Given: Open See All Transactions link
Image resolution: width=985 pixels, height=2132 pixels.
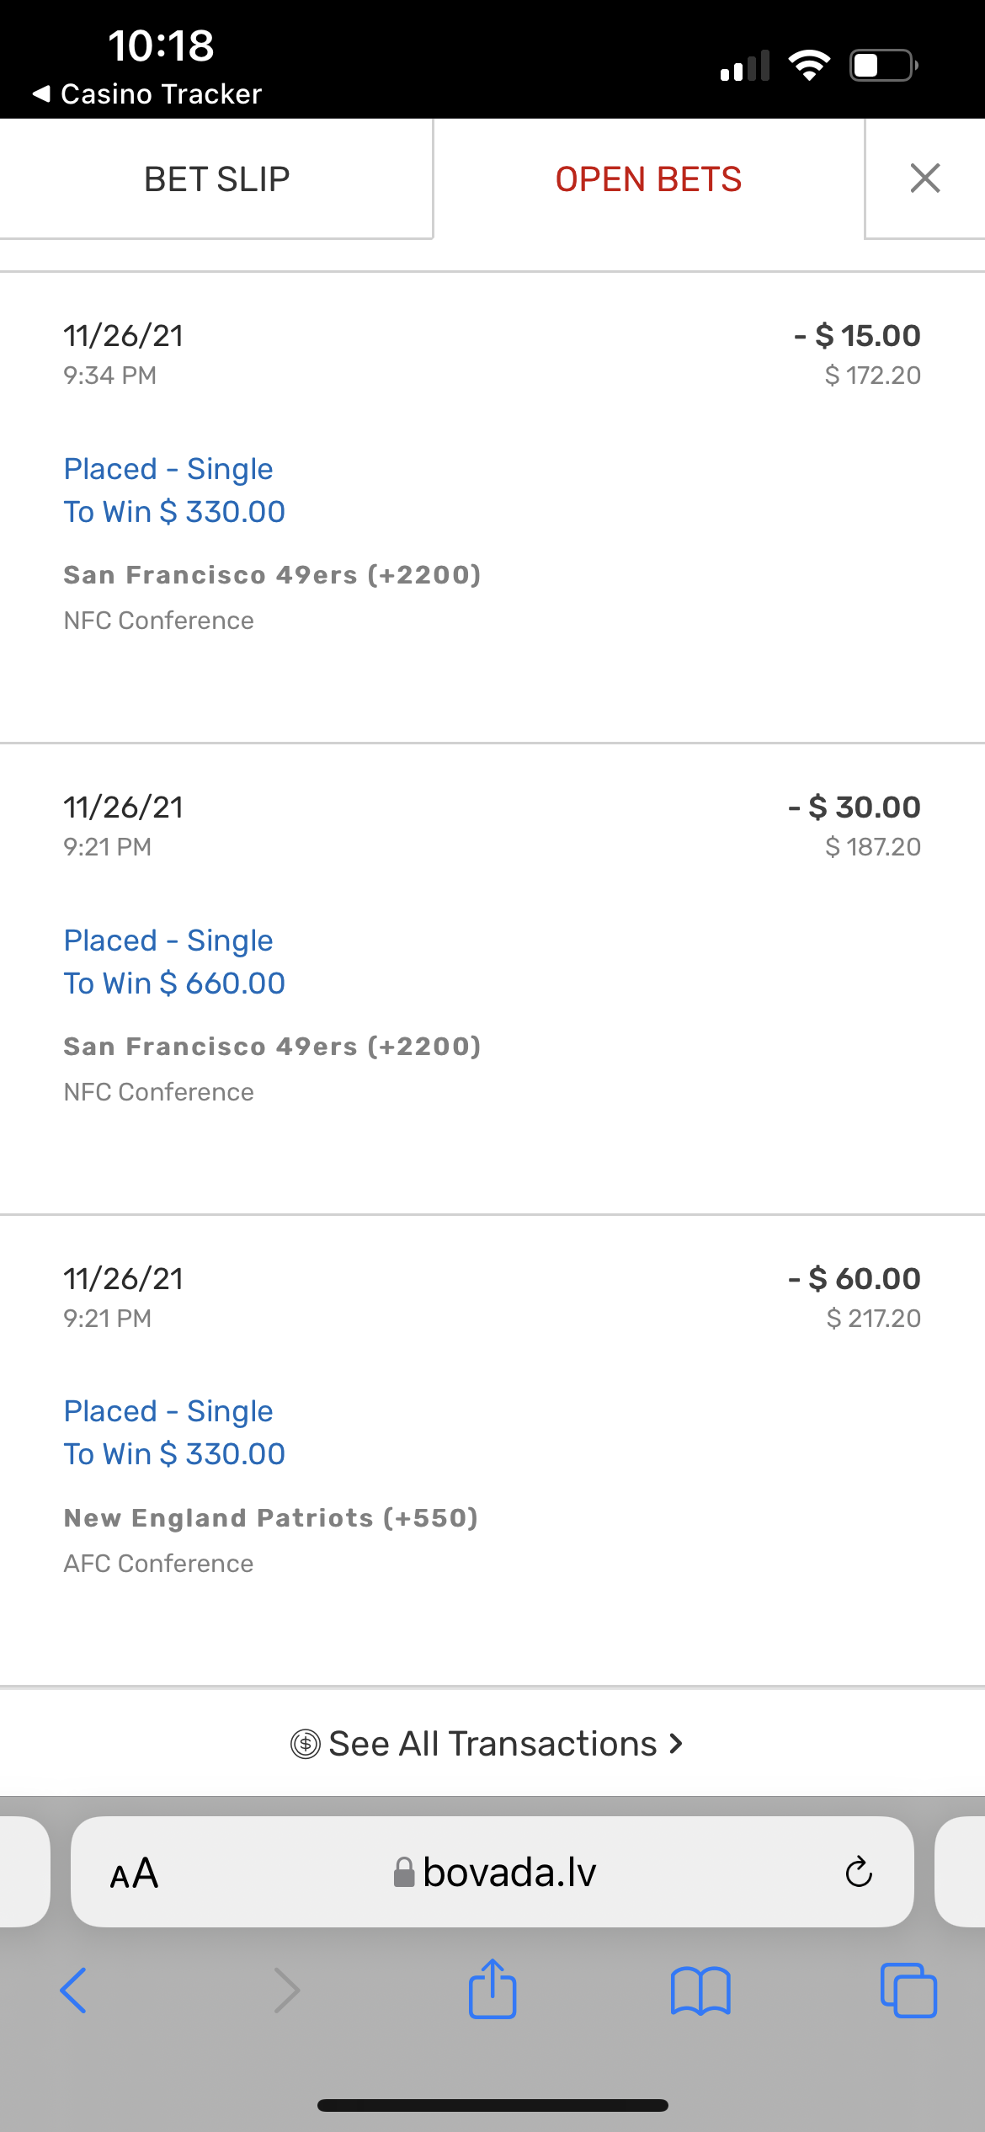Looking at the screenshot, I should 492,1743.
